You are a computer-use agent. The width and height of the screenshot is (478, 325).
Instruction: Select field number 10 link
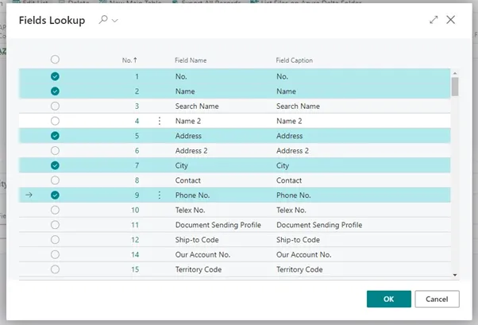click(x=135, y=210)
